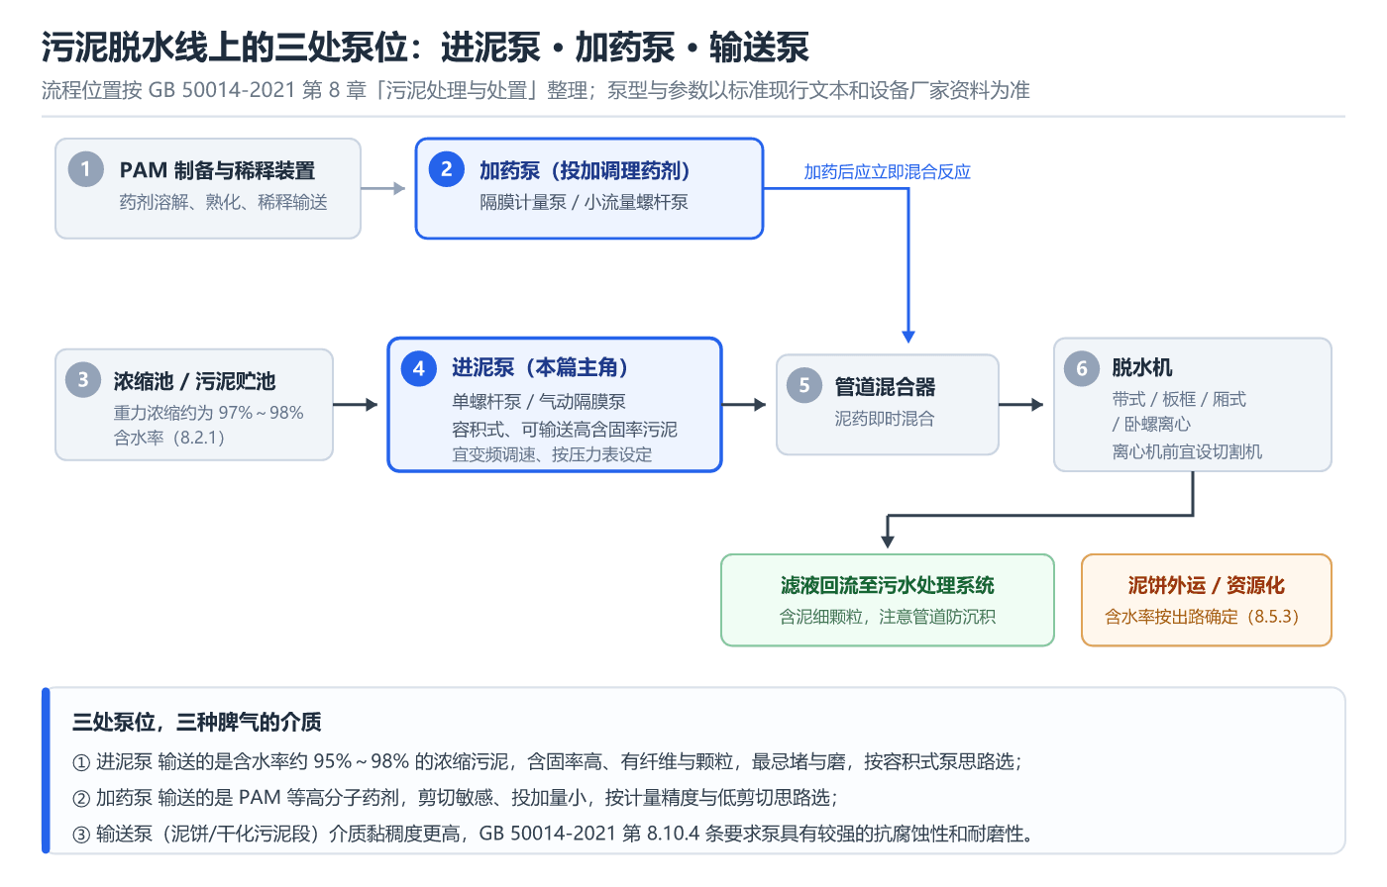Click the heading 三处泵位,三种脾气的介质

(197, 723)
